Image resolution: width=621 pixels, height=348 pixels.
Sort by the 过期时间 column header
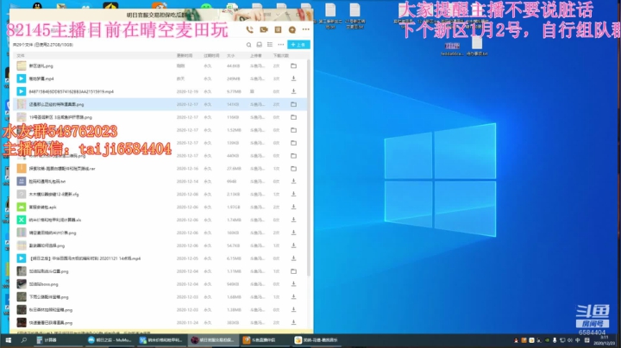pyautogui.click(x=211, y=56)
